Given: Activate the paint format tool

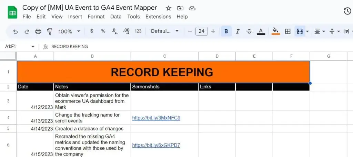Looking at the screenshot, I should (x=50, y=31).
